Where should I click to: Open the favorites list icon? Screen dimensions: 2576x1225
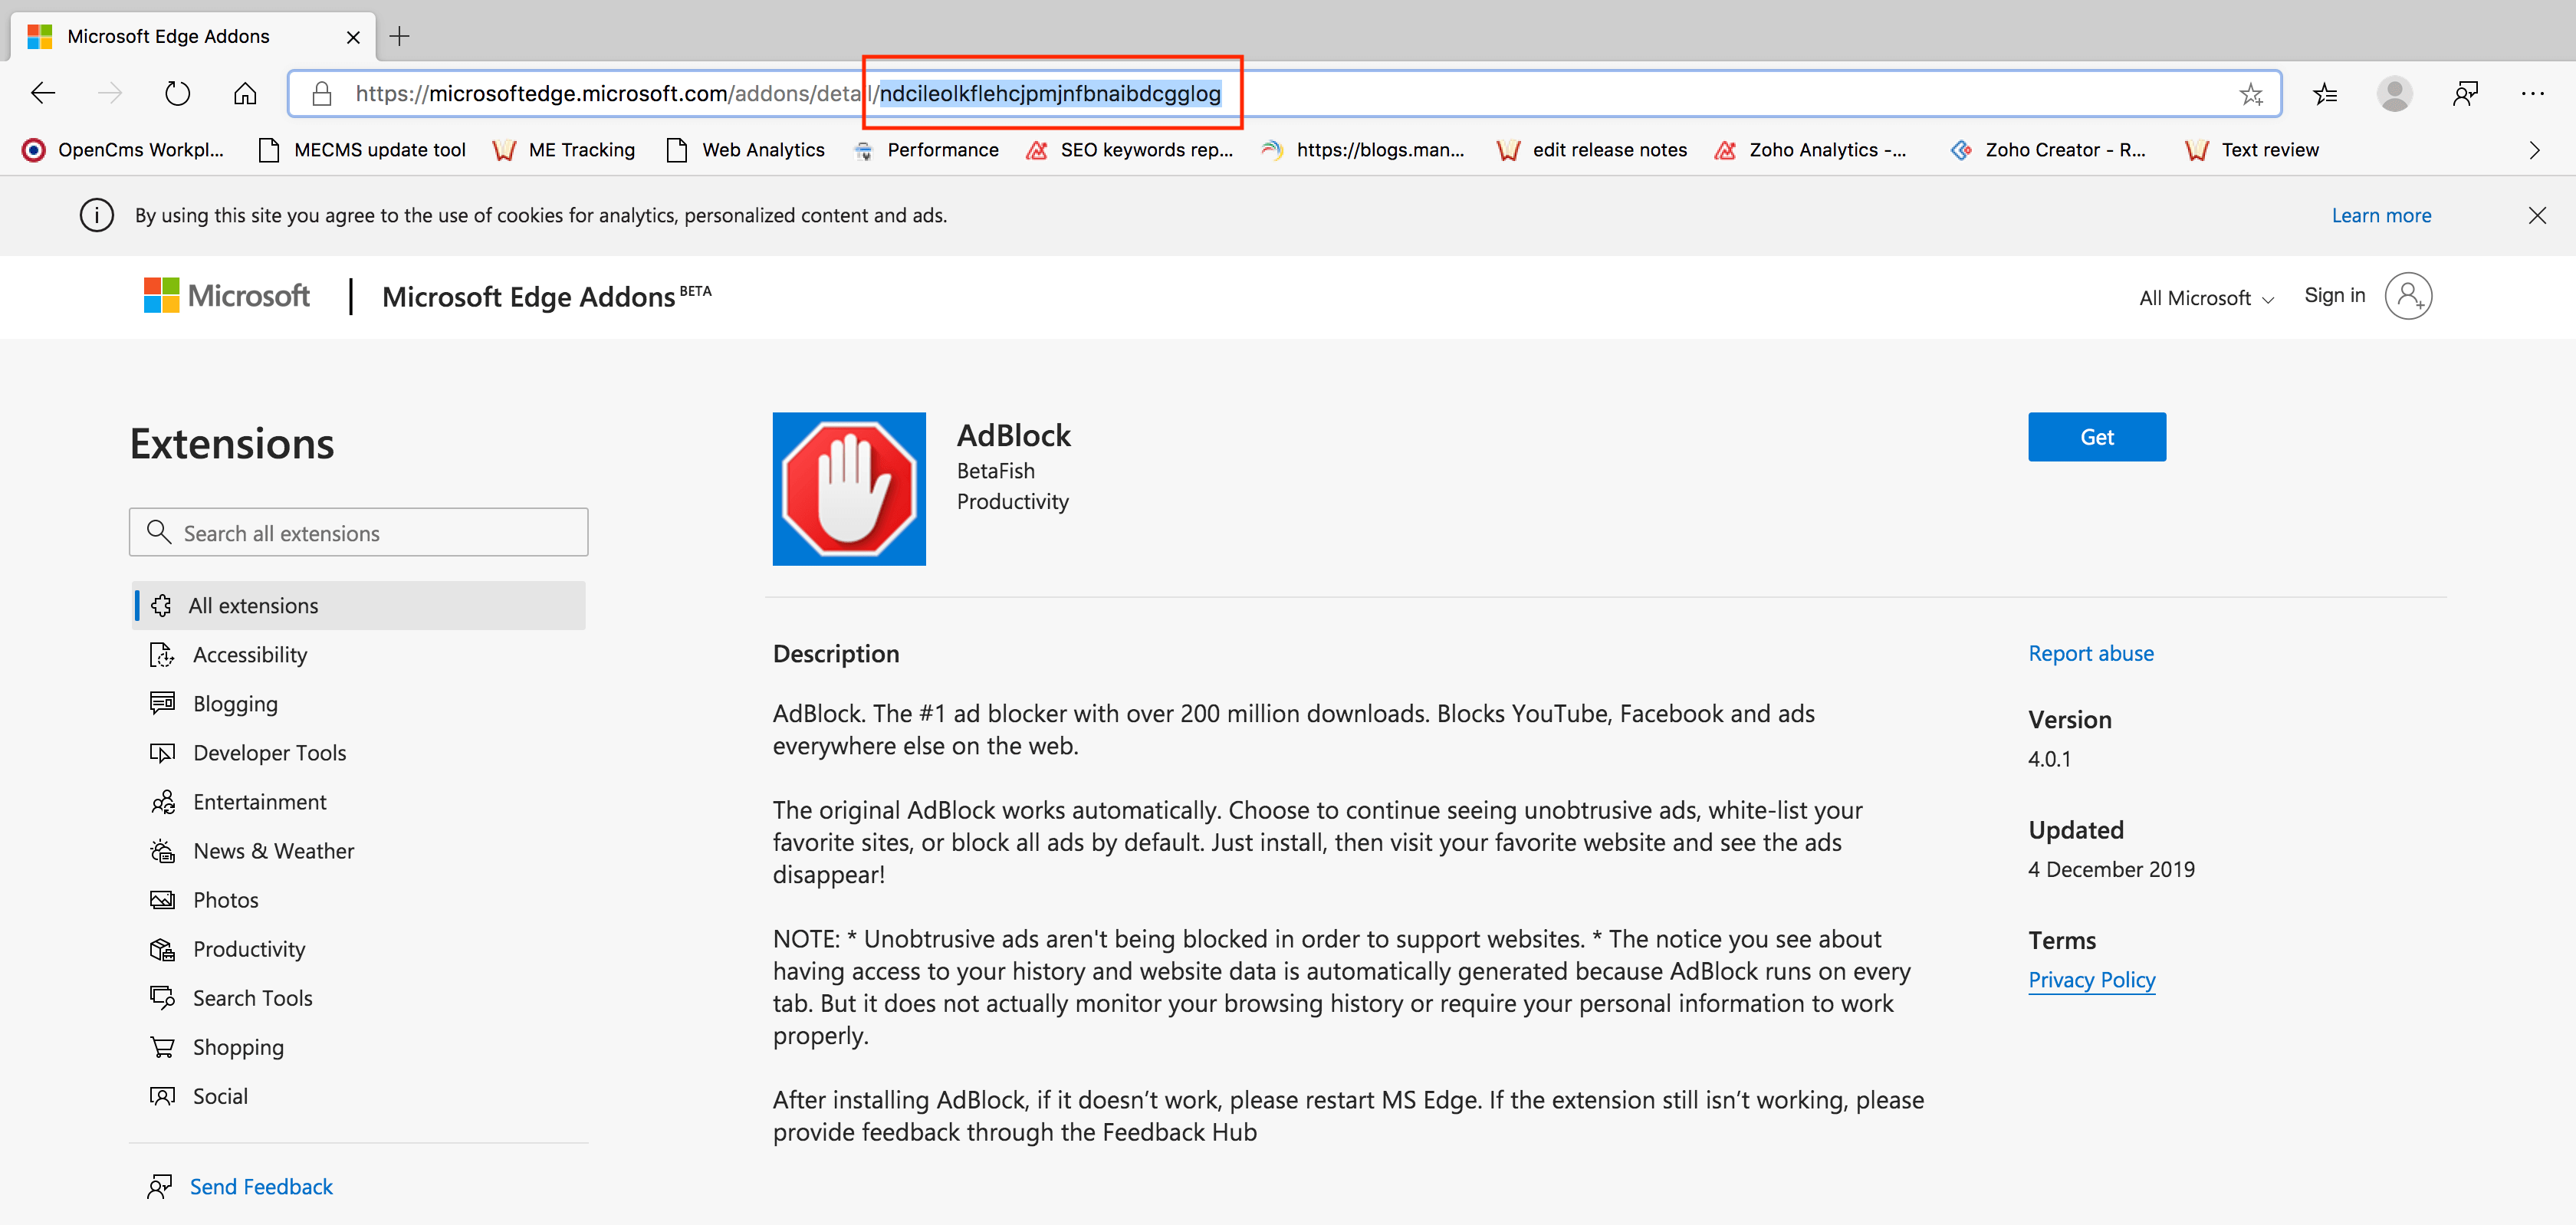pos(2325,94)
